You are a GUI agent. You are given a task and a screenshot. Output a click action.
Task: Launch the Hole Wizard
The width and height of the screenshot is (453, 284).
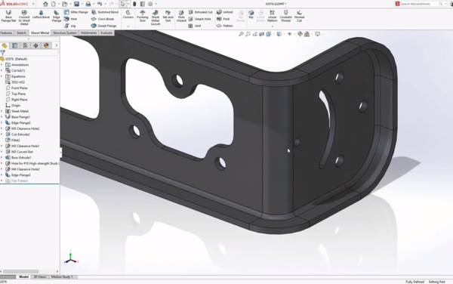click(x=181, y=16)
